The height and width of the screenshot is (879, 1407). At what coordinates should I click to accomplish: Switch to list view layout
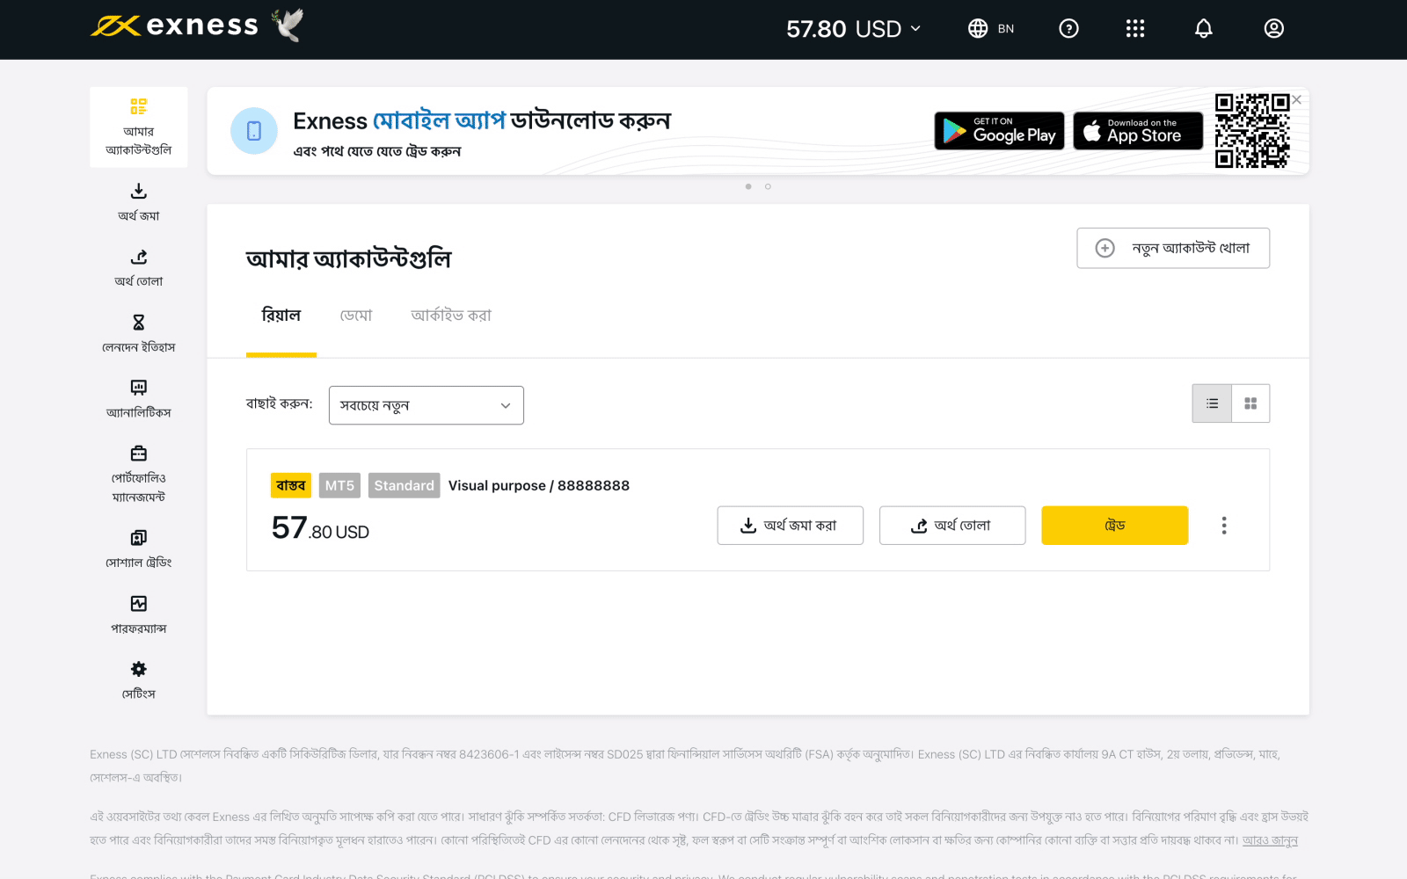click(x=1212, y=403)
